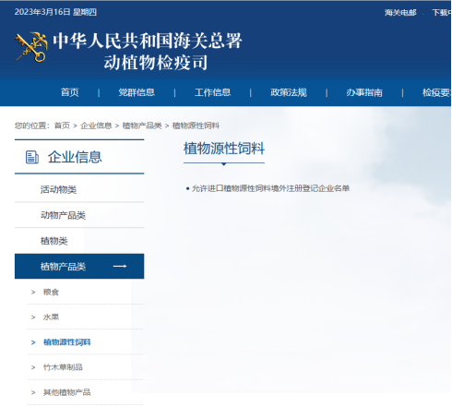452x407 pixels.
Task: Click 首页 in the breadcrumb trail
Action: [x=62, y=126]
